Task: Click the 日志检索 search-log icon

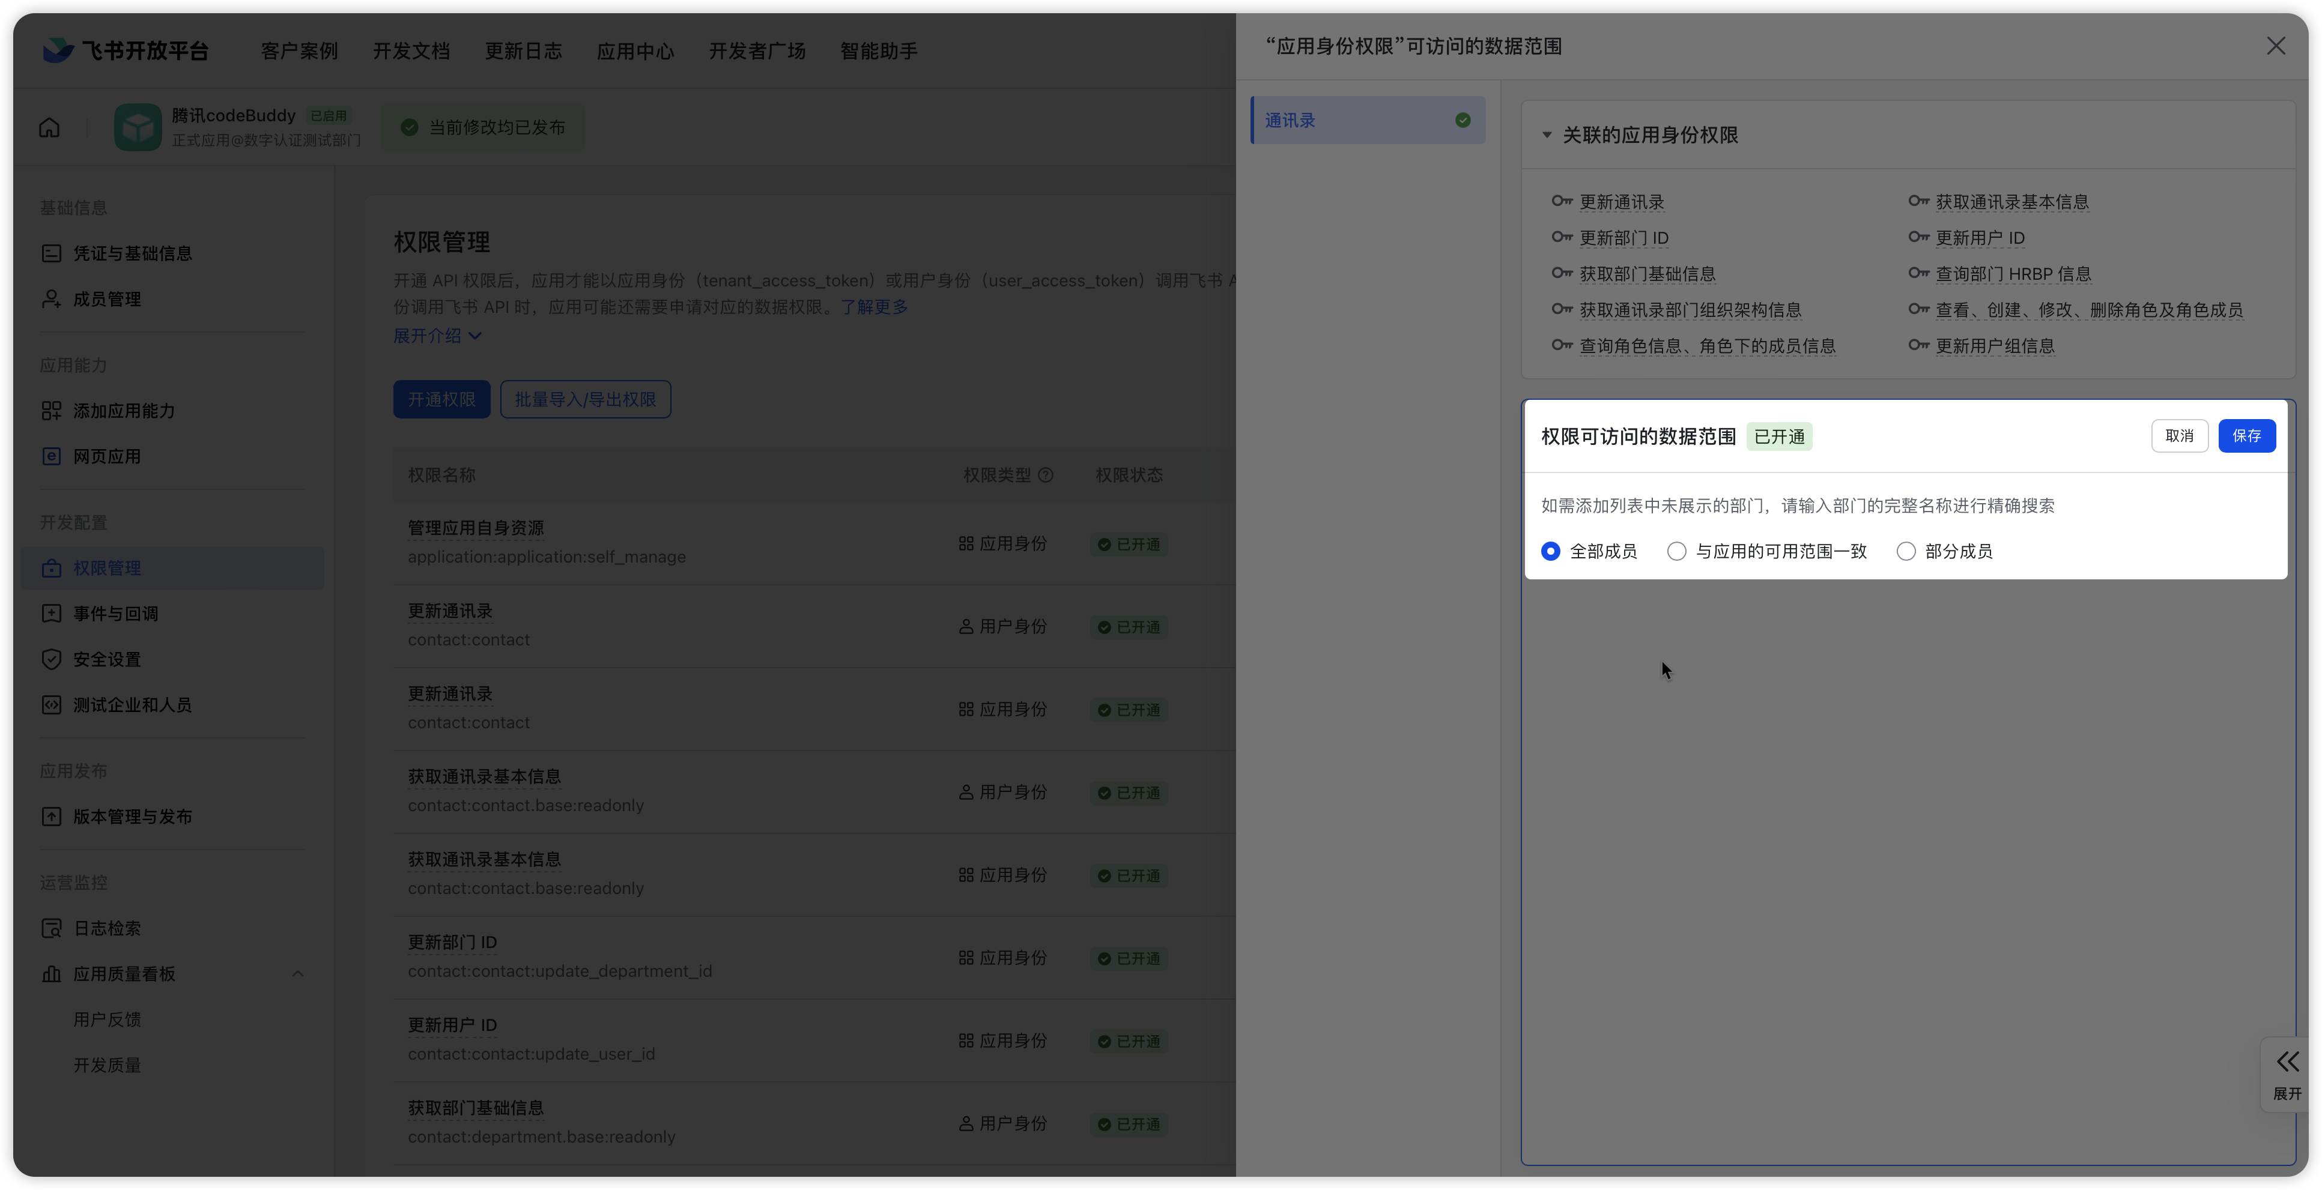Action: click(52, 928)
